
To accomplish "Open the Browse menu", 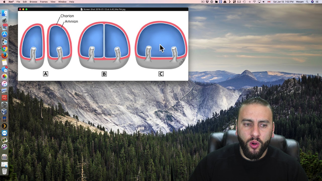I will (33, 2).
